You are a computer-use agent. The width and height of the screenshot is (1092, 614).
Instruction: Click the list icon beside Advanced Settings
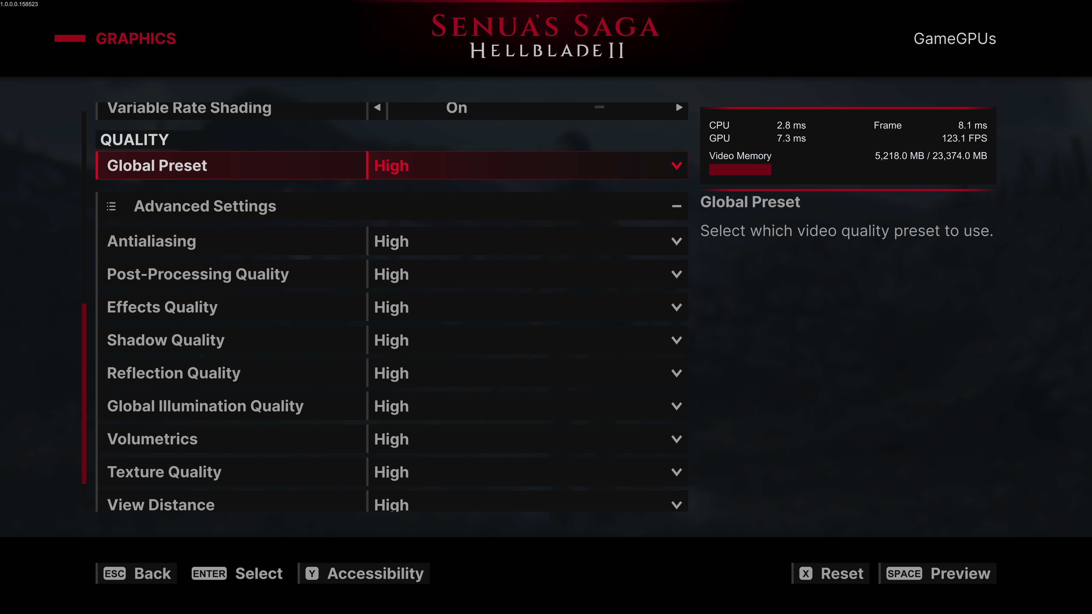[111, 206]
